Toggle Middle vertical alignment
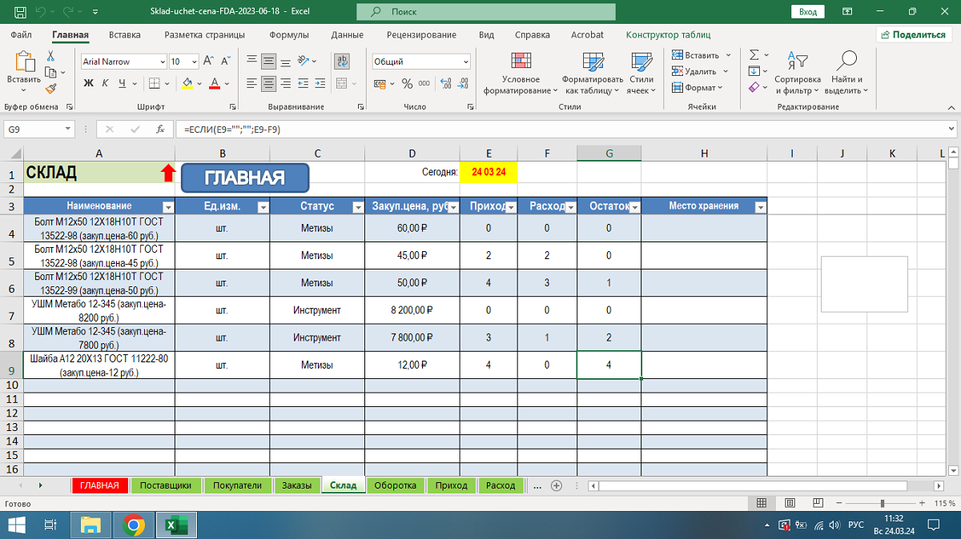961x539 pixels. point(268,62)
